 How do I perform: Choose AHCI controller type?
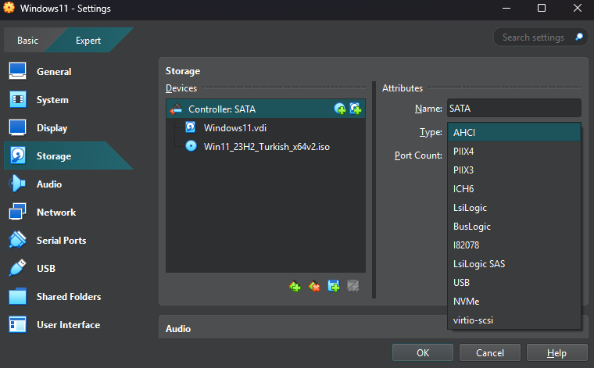coord(514,133)
